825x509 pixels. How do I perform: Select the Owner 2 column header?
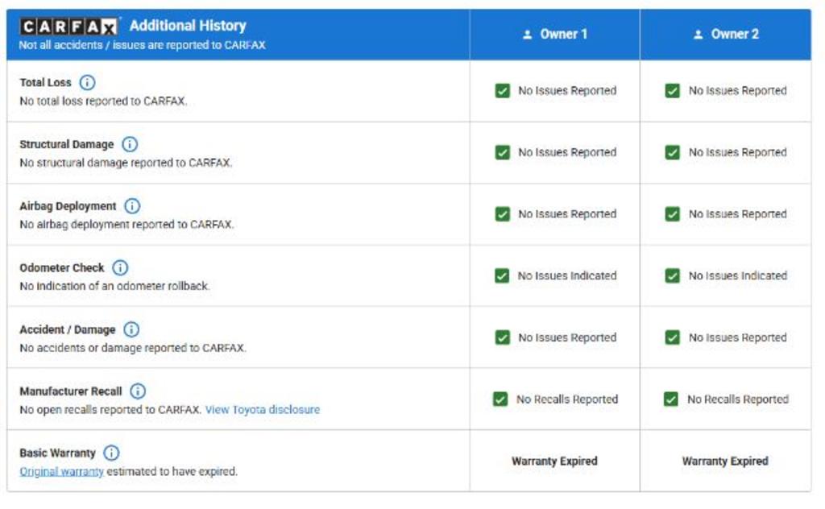726,35
